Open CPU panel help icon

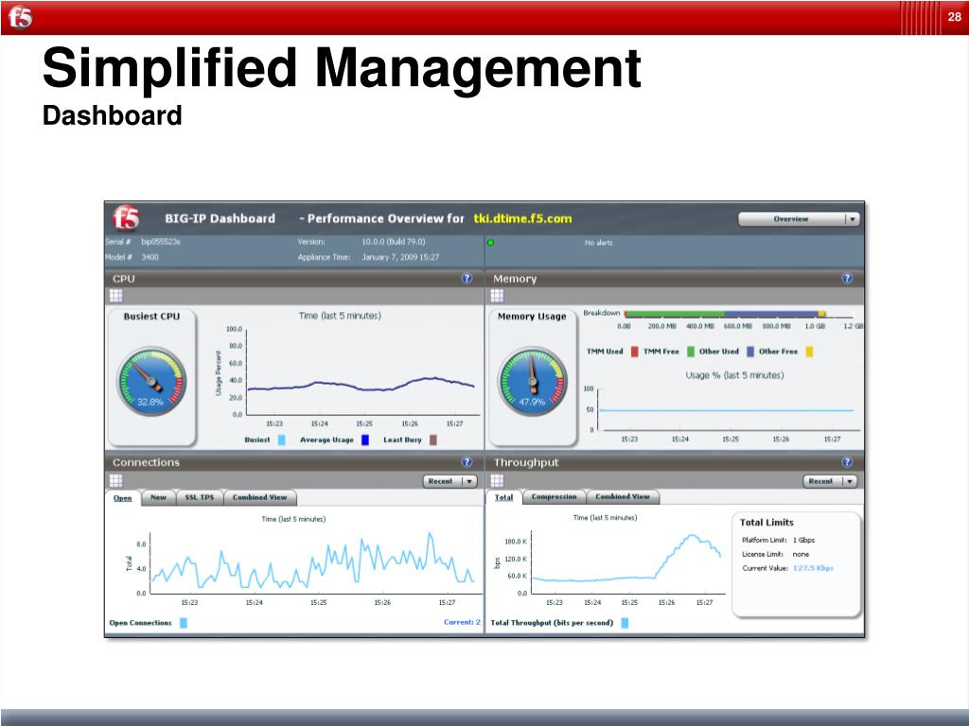pyautogui.click(x=467, y=279)
